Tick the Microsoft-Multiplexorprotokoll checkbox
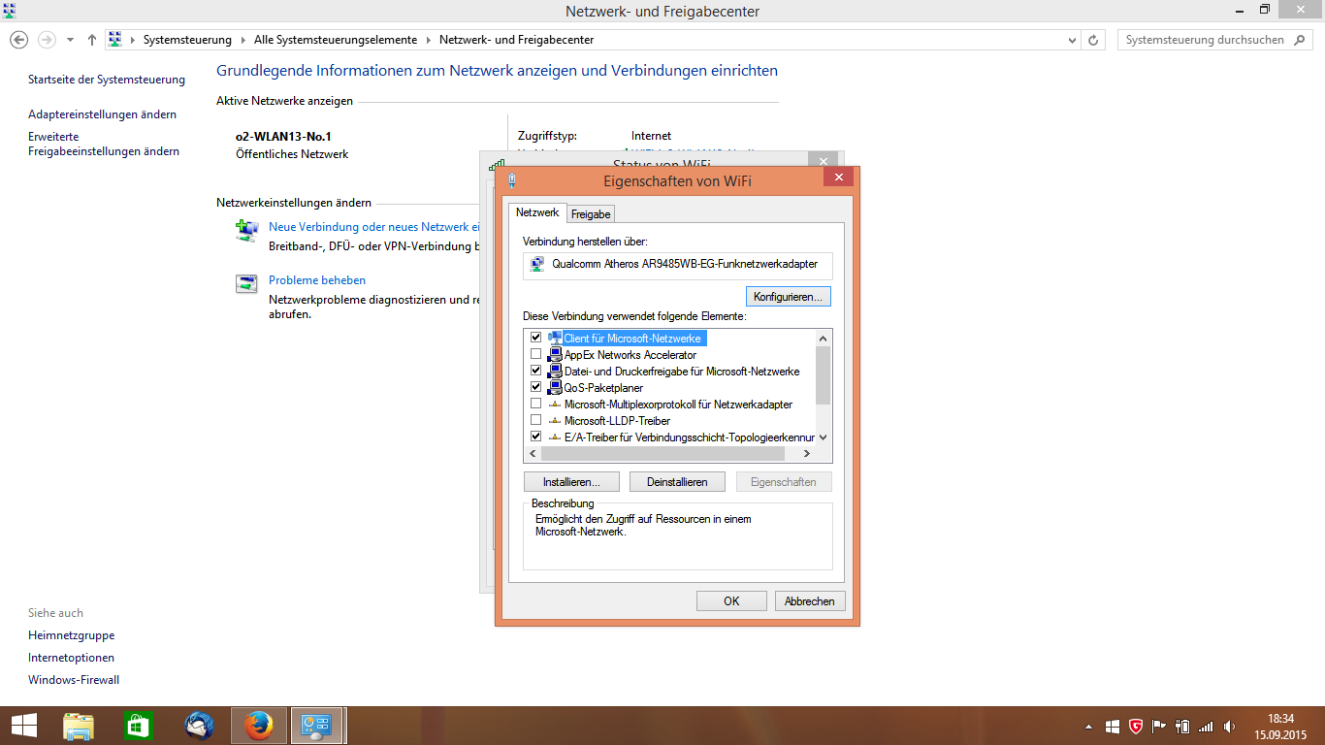Viewport: 1325px width, 745px height. point(535,404)
